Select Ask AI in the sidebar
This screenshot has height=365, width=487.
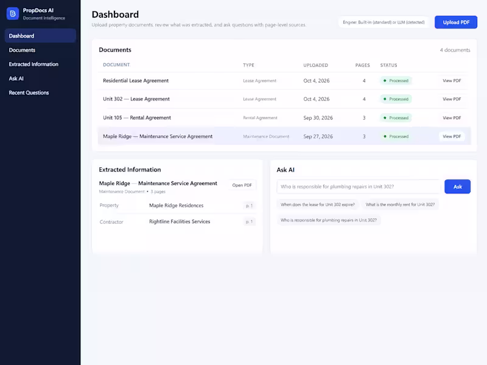[40, 78]
